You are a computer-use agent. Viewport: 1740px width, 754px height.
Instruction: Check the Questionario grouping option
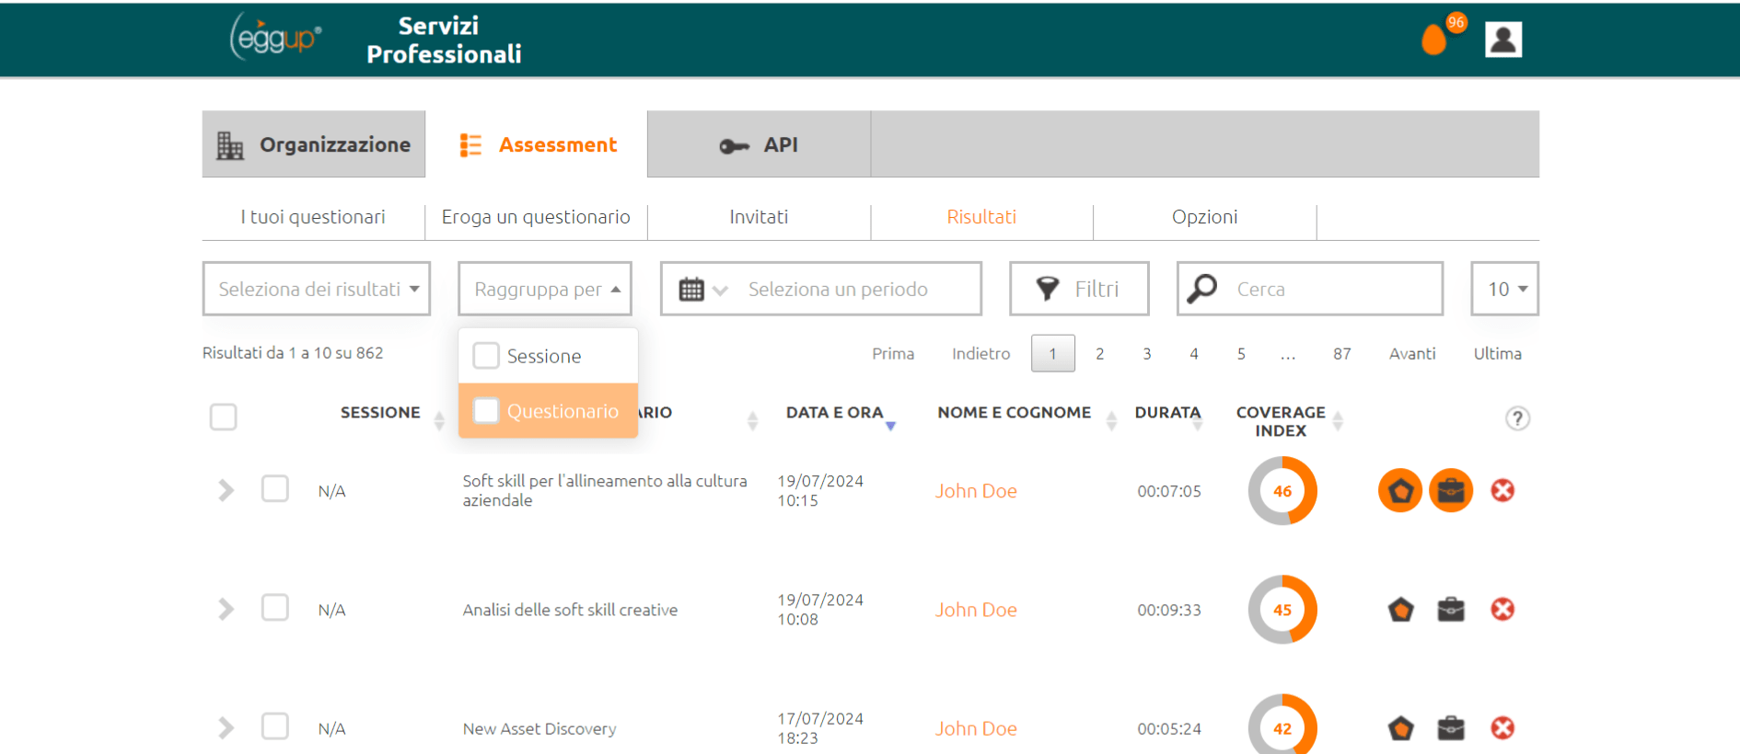coord(486,411)
